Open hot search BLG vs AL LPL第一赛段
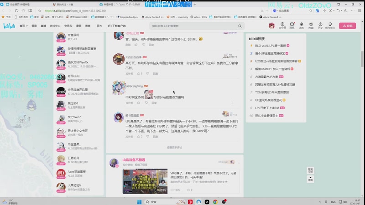This screenshot has width=365, height=205. click(x=270, y=46)
